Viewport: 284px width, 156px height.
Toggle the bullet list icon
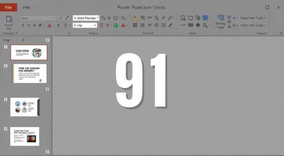(163, 25)
